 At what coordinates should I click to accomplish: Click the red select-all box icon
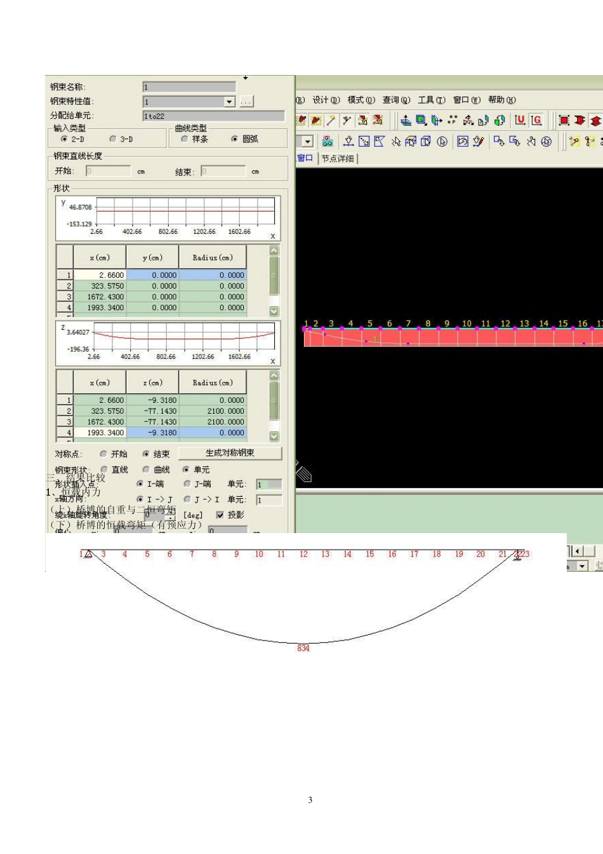(x=564, y=120)
